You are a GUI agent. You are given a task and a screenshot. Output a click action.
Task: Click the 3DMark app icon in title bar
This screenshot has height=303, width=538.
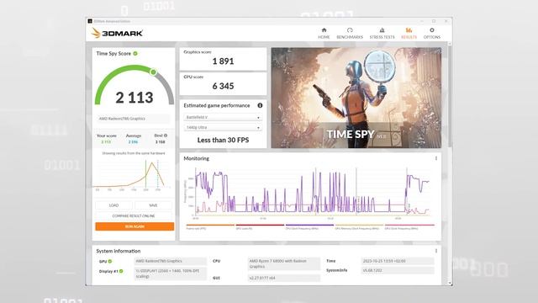coord(90,21)
